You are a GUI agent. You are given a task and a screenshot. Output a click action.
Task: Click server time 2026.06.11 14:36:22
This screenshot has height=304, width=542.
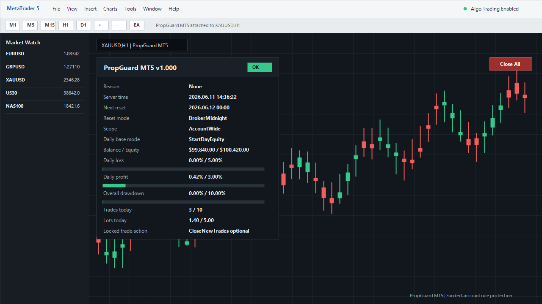pyautogui.click(x=213, y=97)
